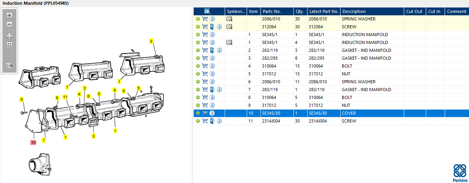
Task: Sort by Parts No. column header
Action: click(277, 11)
